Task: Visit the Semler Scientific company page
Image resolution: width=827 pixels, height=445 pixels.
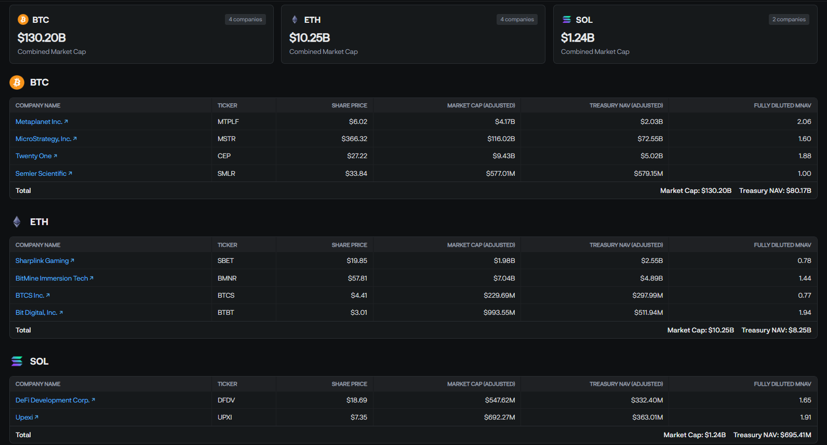Action: [41, 174]
